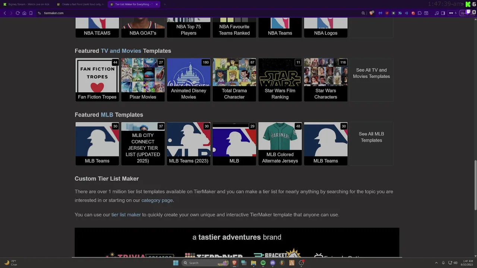Screen dimensions: 477x268
Task: Switch to the BigJraq Stream Kick tab
Action: (x=27, y=4)
